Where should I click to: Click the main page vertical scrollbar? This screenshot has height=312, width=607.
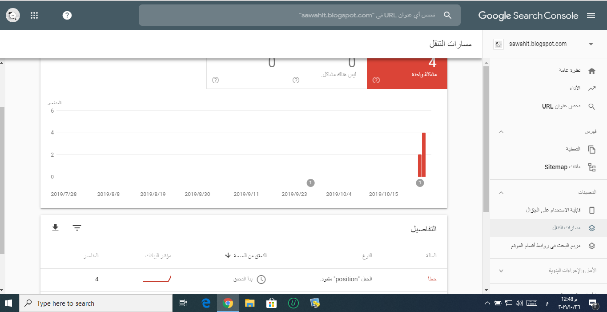click(2, 180)
